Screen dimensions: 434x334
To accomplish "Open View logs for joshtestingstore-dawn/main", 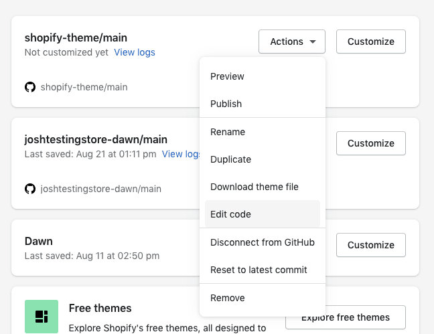I will [x=181, y=154].
